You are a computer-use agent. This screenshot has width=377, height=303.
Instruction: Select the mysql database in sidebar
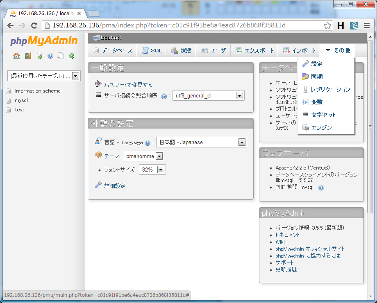point(21,100)
